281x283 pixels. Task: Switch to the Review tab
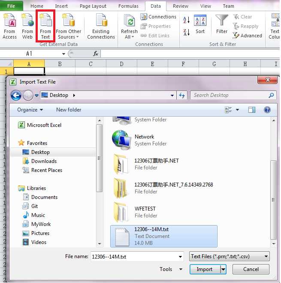181,6
